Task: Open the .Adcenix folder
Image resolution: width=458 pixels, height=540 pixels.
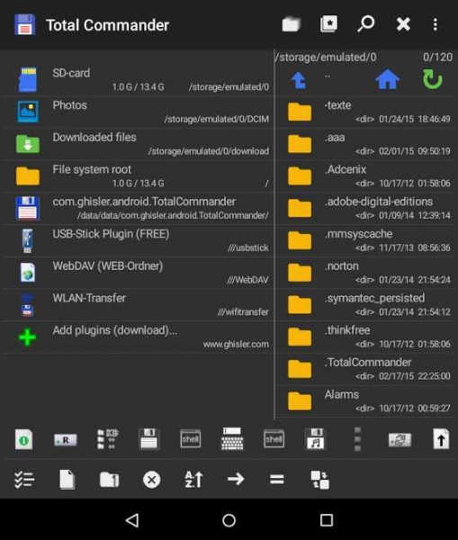Action: coord(367,176)
